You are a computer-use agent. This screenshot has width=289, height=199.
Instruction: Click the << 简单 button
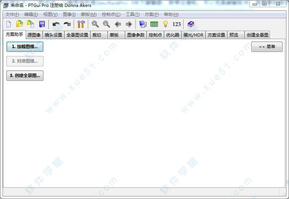[266, 47]
